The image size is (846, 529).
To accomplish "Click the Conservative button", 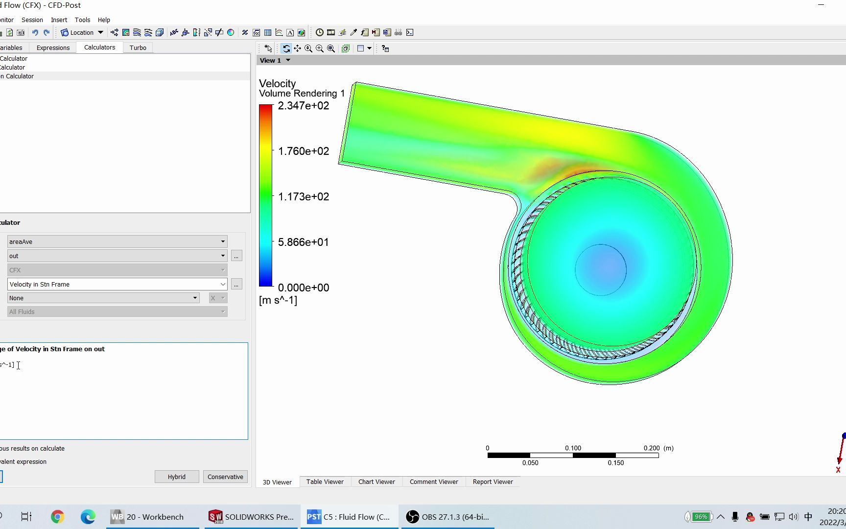I will tap(225, 477).
